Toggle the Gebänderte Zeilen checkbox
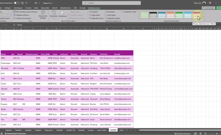Screen dimensions: 221x135 tap(90, 18)
